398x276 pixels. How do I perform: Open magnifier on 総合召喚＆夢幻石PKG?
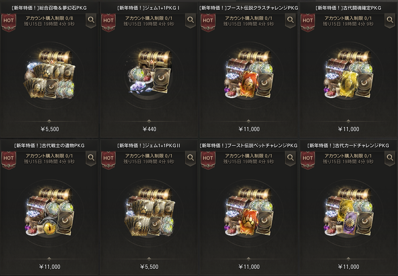tap(91, 21)
